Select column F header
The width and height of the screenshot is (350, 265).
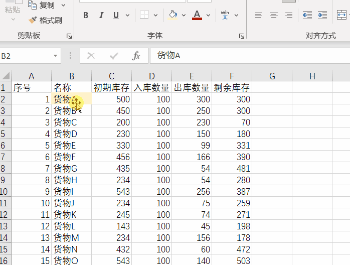click(232, 76)
